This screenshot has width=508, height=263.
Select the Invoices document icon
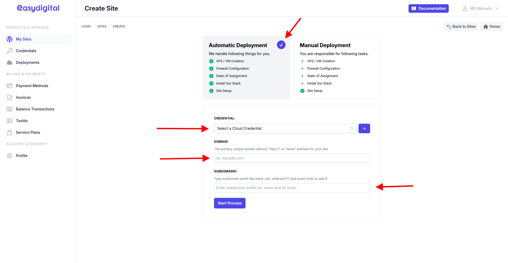coord(10,97)
